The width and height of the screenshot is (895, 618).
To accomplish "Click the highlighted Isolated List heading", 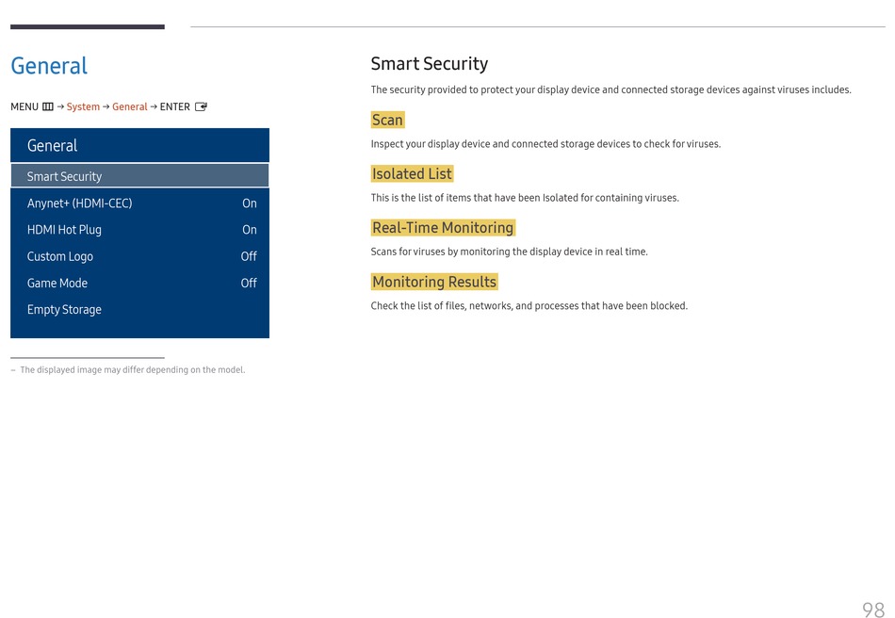I will tap(412, 174).
